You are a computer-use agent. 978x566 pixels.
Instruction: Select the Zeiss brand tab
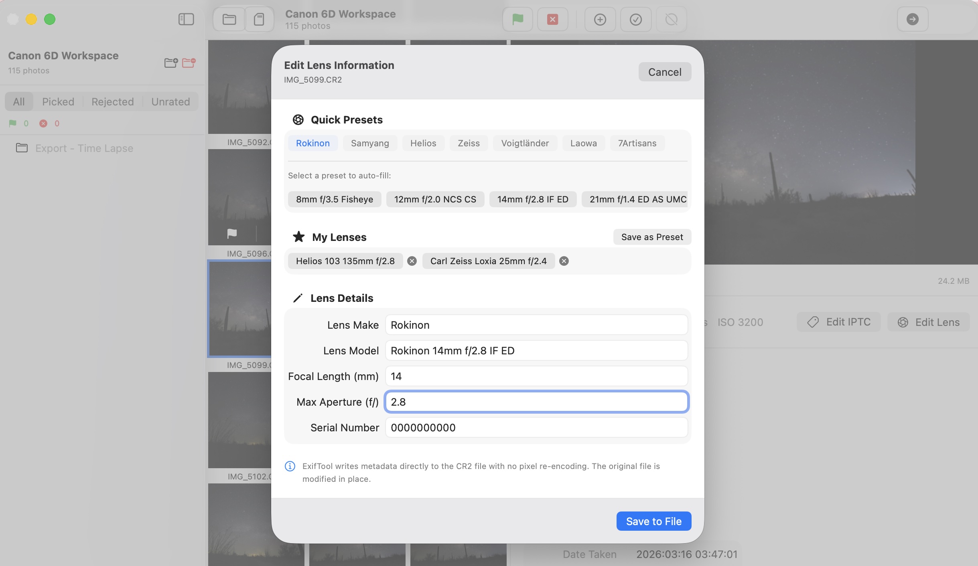coord(469,143)
